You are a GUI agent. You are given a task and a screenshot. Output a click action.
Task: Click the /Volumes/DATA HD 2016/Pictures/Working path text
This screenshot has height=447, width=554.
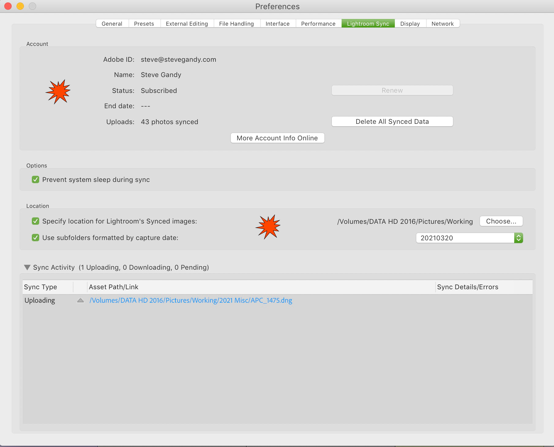[x=405, y=221]
